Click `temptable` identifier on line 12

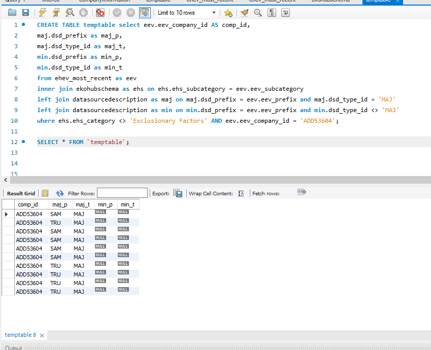pyautogui.click(x=106, y=143)
